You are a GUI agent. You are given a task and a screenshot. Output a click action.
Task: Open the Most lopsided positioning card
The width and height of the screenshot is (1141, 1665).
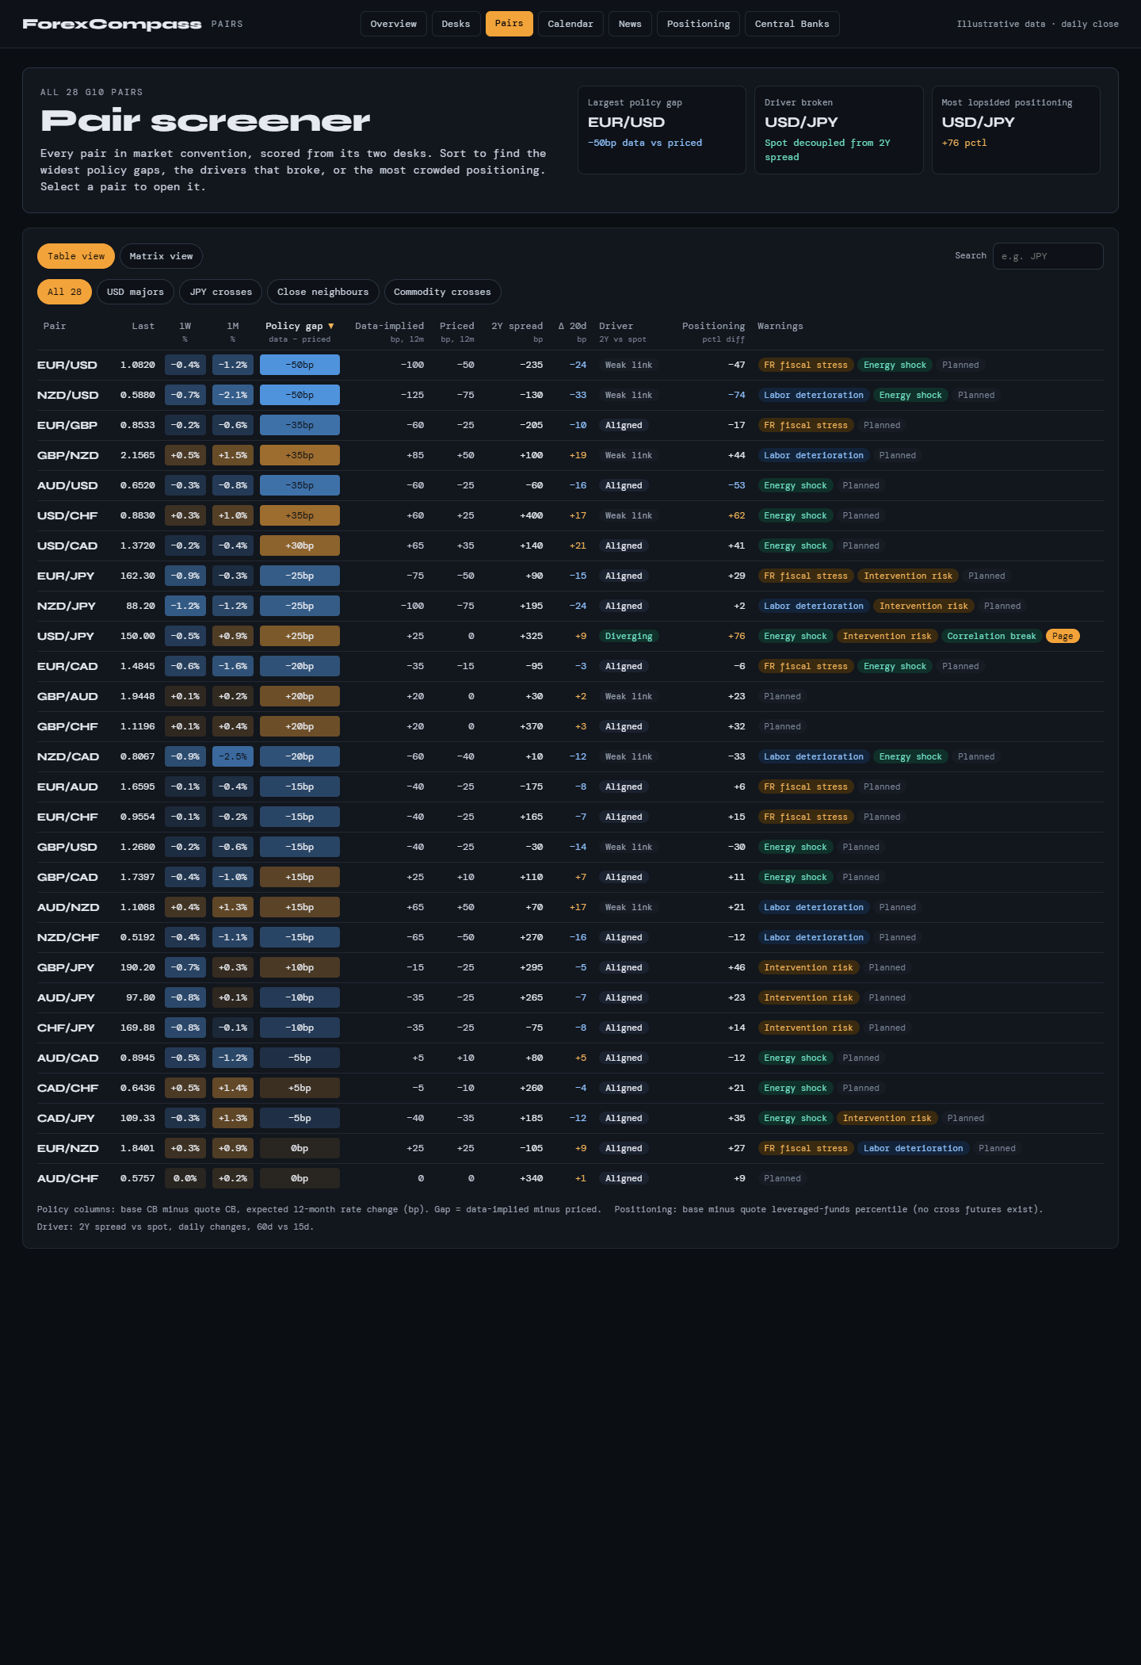click(1016, 130)
